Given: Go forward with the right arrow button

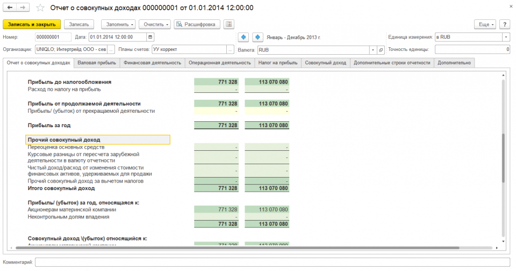Looking at the screenshot, I should point(23,7).
